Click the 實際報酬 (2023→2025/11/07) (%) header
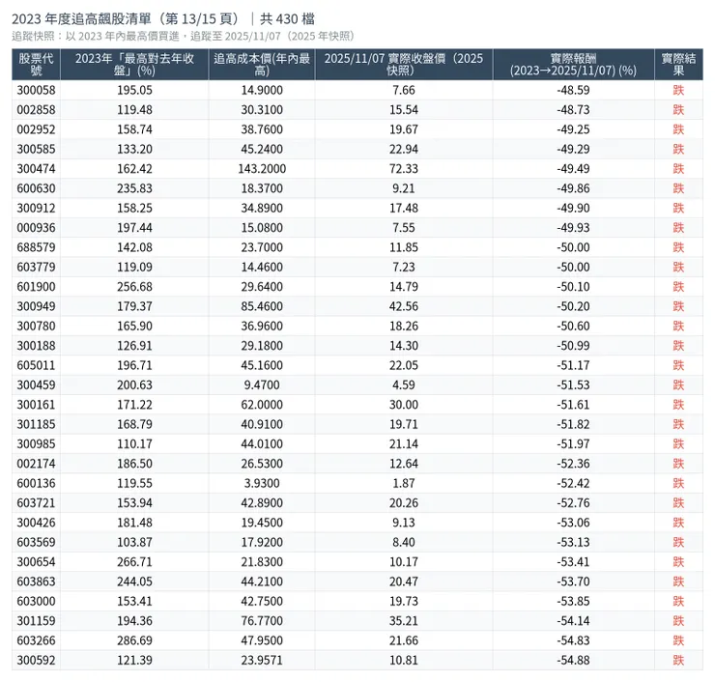Screen dimensions: 715x682 573,65
